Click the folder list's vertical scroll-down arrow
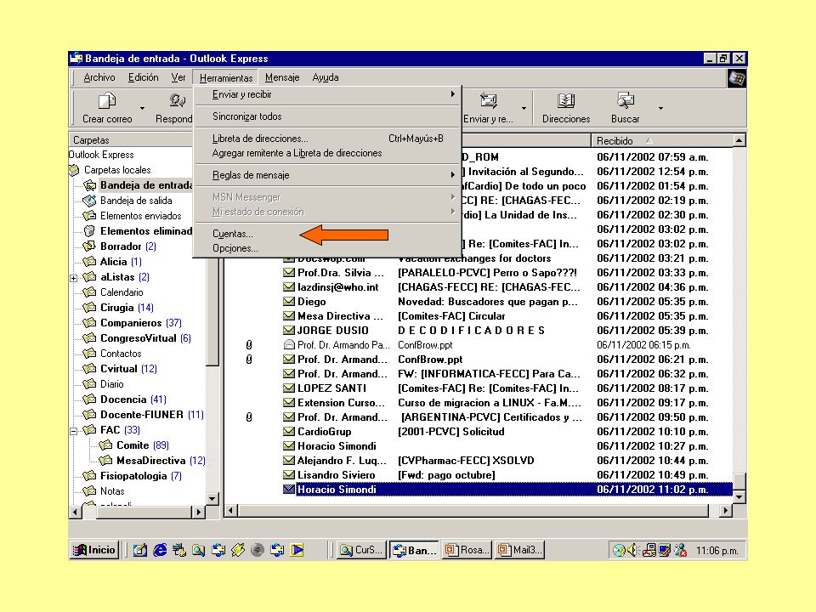Image resolution: width=816 pixels, height=612 pixels. point(212,499)
